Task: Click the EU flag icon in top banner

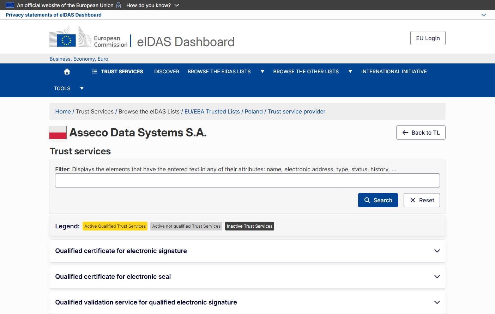Action: 10,5
